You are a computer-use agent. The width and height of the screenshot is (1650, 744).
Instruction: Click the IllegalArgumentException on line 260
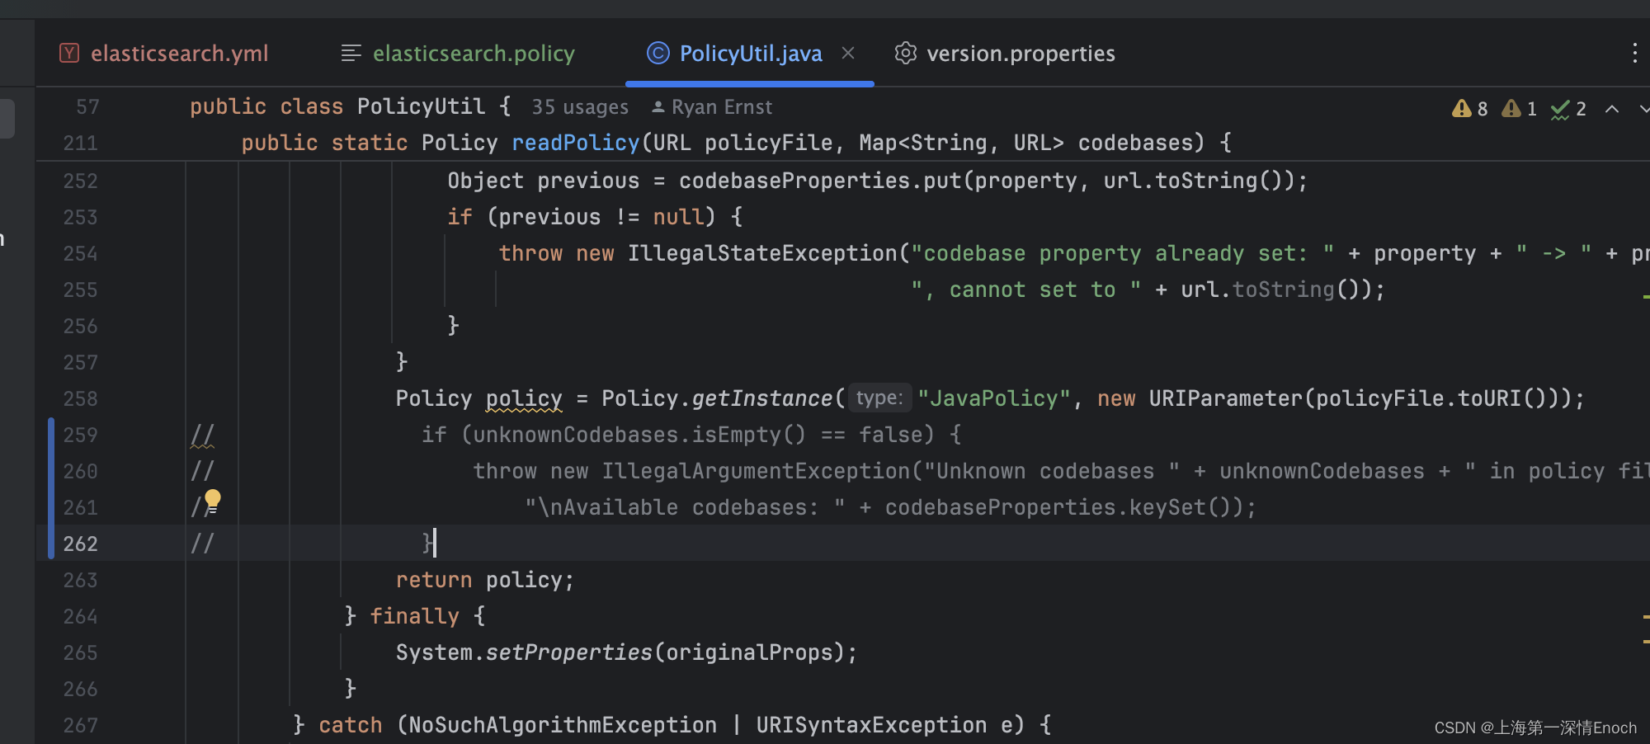tap(756, 471)
